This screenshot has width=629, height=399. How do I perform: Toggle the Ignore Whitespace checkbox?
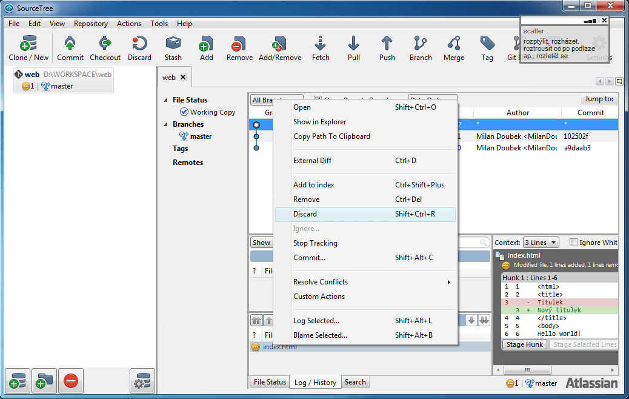[574, 243]
